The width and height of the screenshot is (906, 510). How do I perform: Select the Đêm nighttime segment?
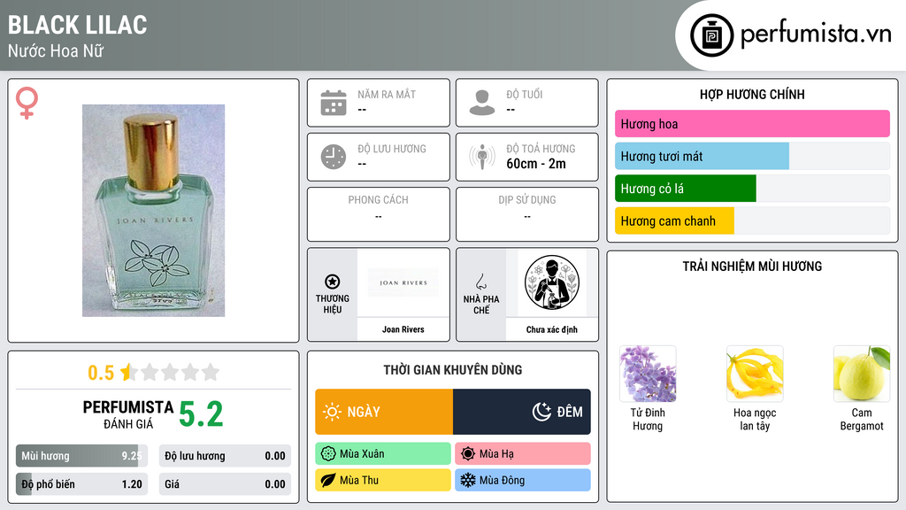tap(522, 412)
